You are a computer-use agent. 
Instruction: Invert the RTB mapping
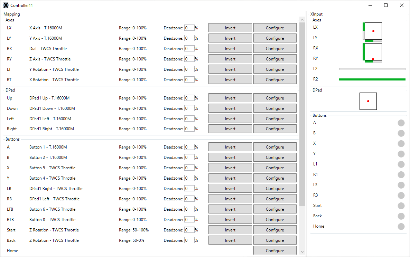point(230,219)
